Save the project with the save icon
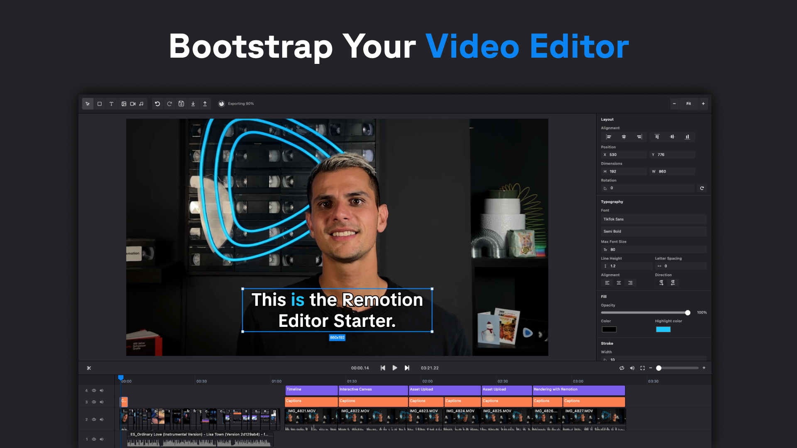This screenshot has height=448, width=797. 181,104
